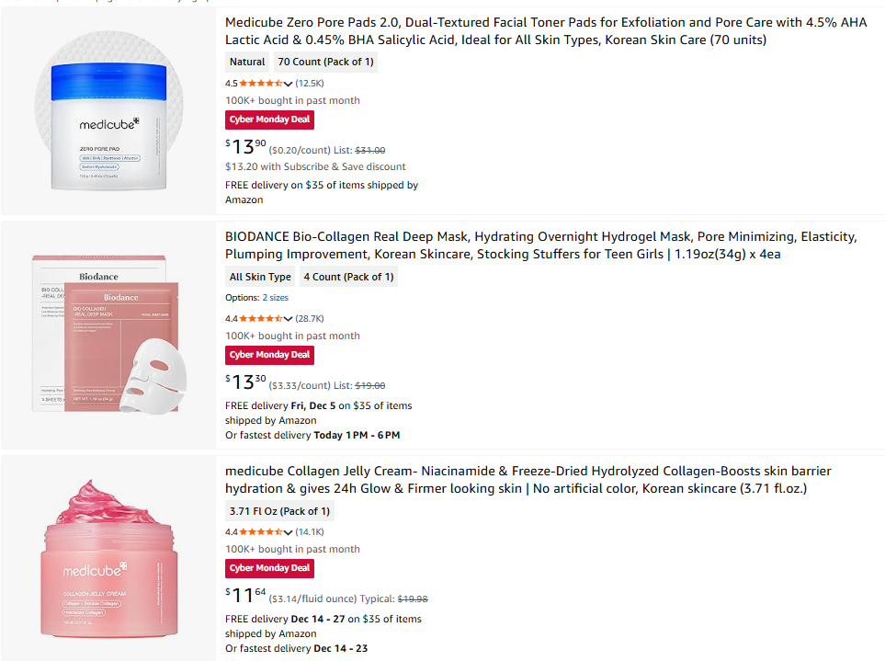Open BIODANCE Bio-Collagen Real Deep Mask title
The height and width of the screenshot is (661, 885).
[x=540, y=245]
